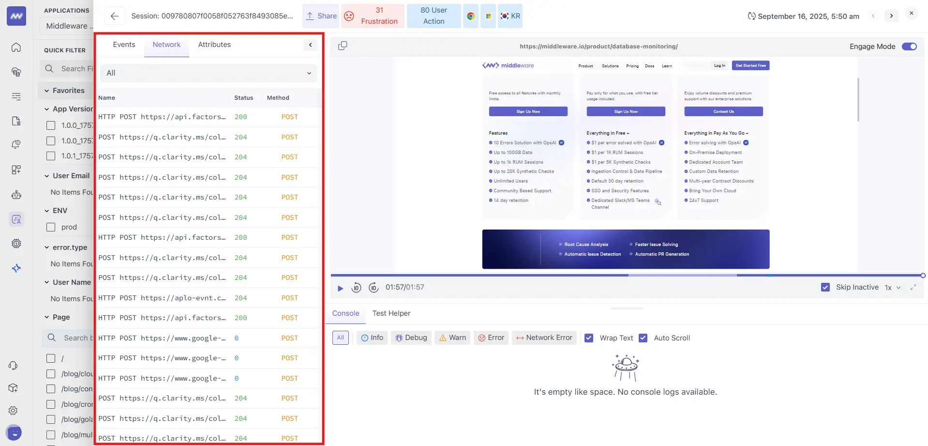Image resolution: width=928 pixels, height=446 pixels.
Task: Open the Home sidebar icon
Action: pos(16,47)
